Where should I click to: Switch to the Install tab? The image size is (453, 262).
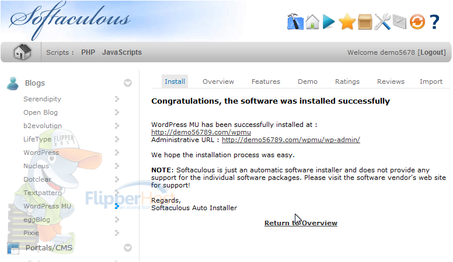(x=175, y=82)
